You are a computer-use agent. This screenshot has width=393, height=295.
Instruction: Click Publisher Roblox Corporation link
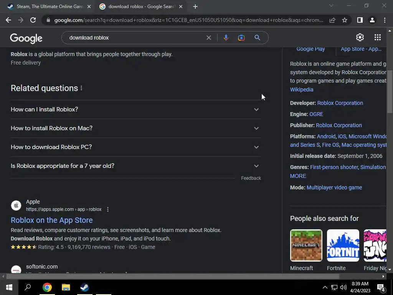click(339, 125)
